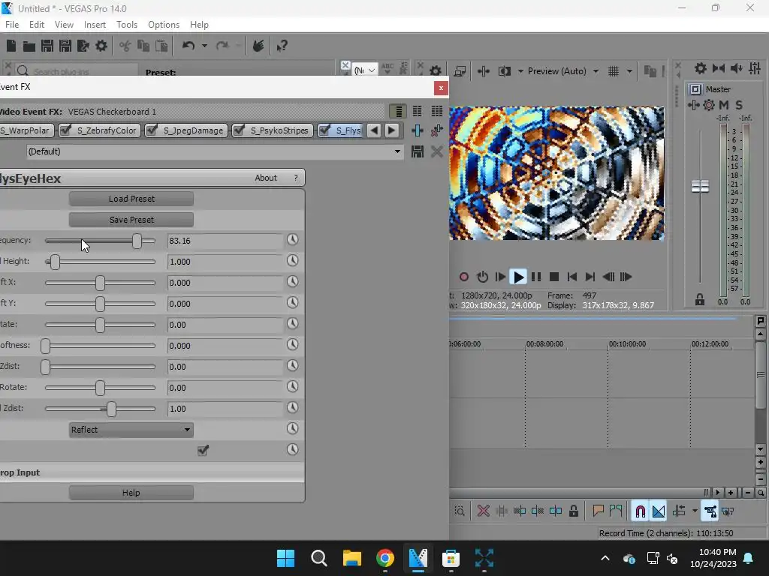The height and width of the screenshot is (576, 769).
Task: Uncheck the checkbox below the Reflect dropdown
Action: 203,450
